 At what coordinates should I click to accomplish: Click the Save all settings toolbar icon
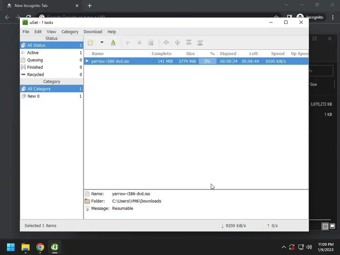(113, 42)
